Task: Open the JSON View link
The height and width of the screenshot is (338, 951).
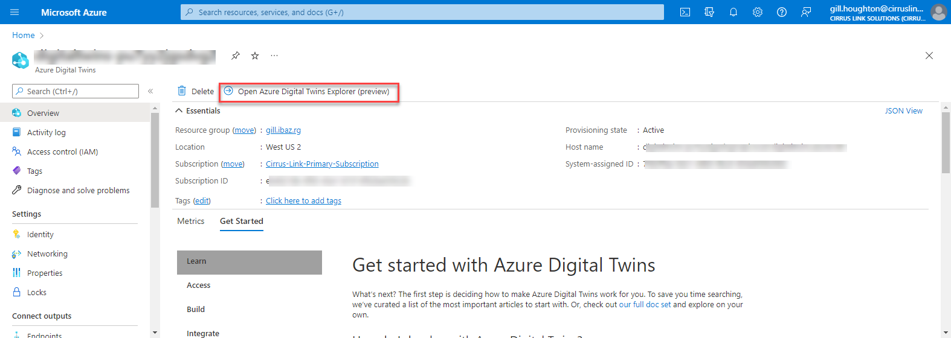Action: 903,111
